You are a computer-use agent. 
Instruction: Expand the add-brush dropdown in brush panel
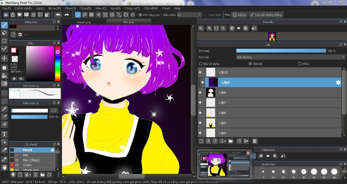pos(28,175)
